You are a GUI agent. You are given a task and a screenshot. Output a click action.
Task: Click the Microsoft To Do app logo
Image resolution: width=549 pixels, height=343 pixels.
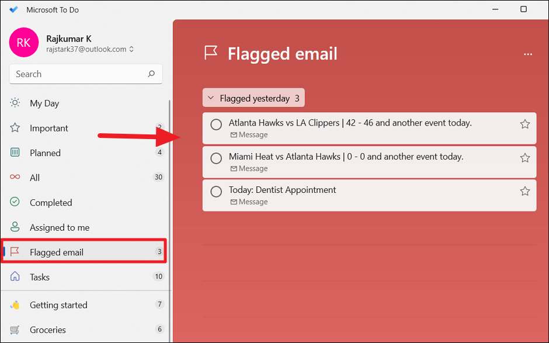click(x=13, y=9)
